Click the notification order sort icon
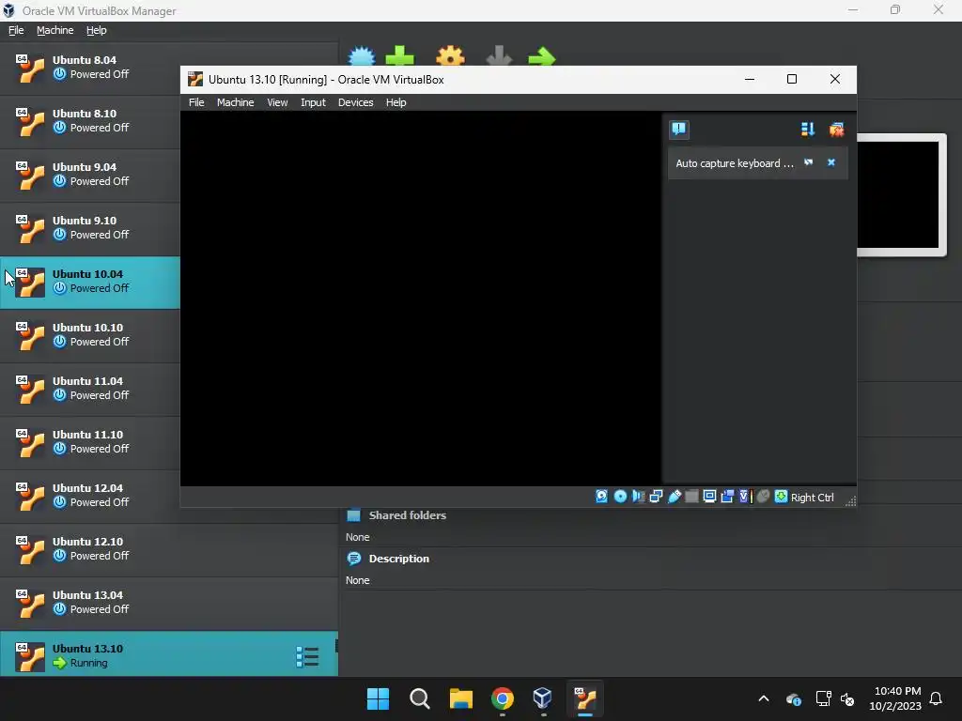The height and width of the screenshot is (721, 962). pyautogui.click(x=807, y=130)
